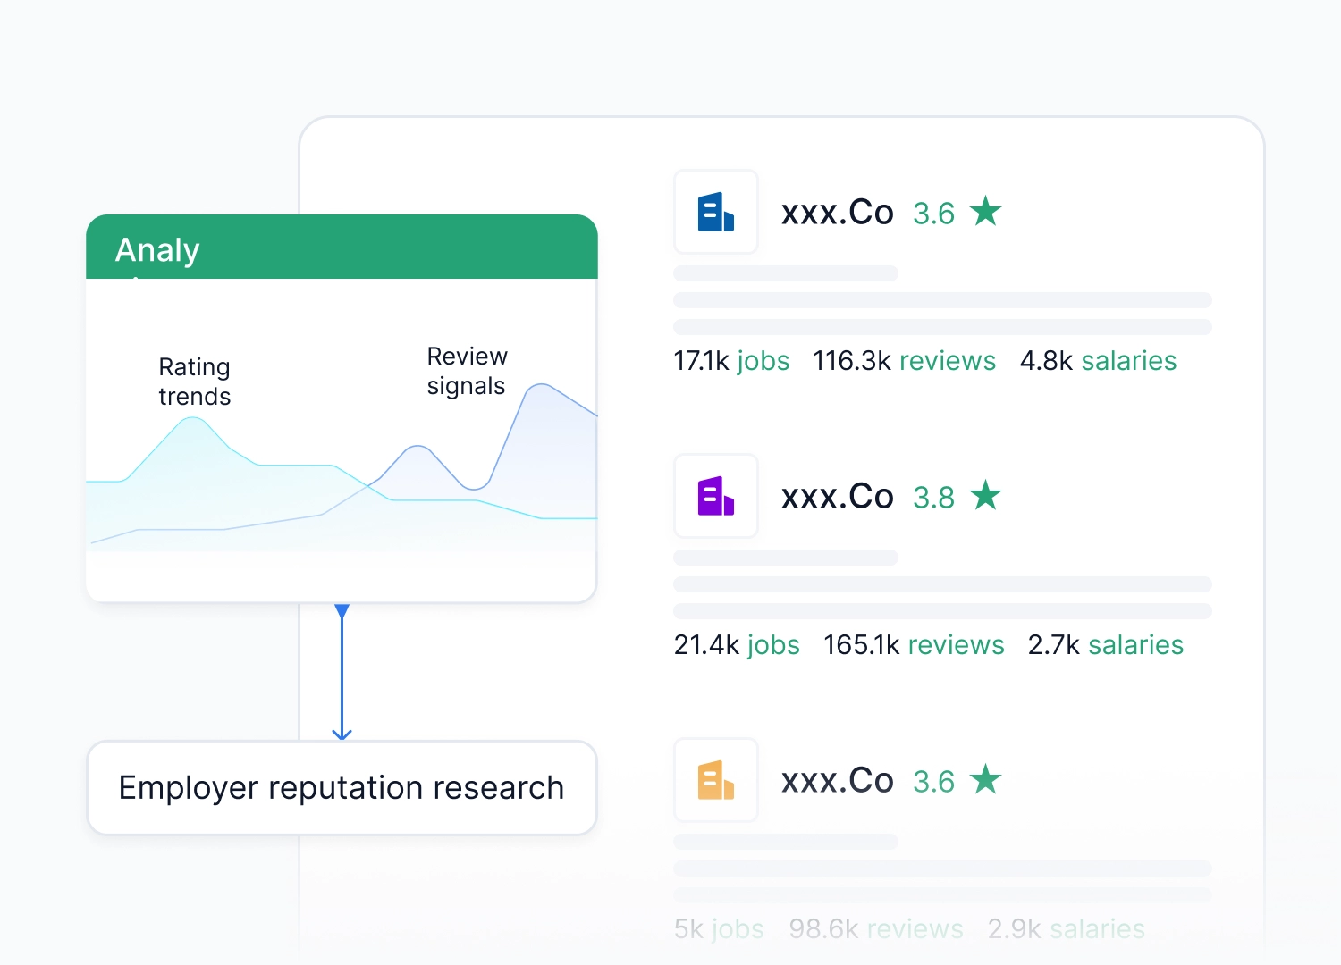This screenshot has height=965, width=1341.
Task: Select the Employer reputation research box
Action: pos(342,788)
